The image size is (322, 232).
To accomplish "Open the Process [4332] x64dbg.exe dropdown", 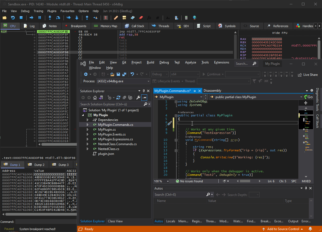I will [148, 81].
